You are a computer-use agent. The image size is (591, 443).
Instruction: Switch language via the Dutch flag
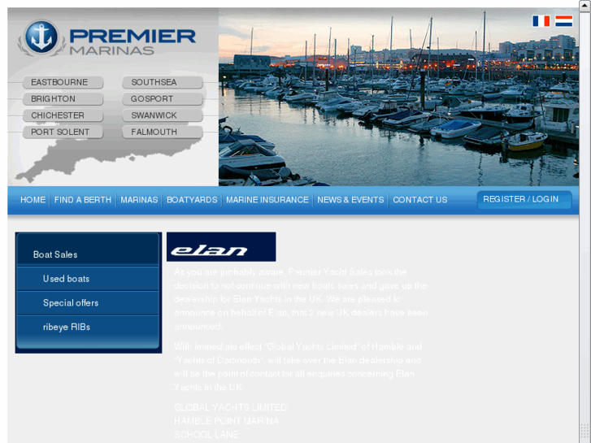(564, 21)
